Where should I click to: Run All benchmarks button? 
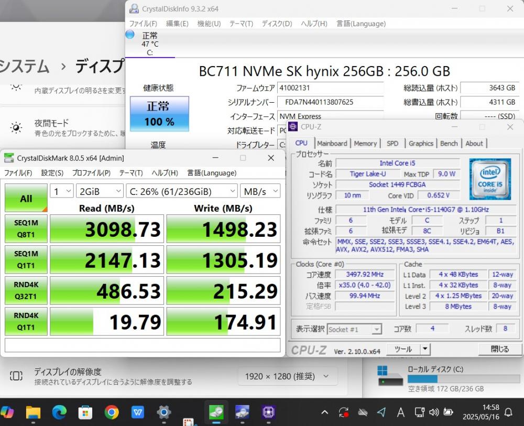click(x=26, y=198)
